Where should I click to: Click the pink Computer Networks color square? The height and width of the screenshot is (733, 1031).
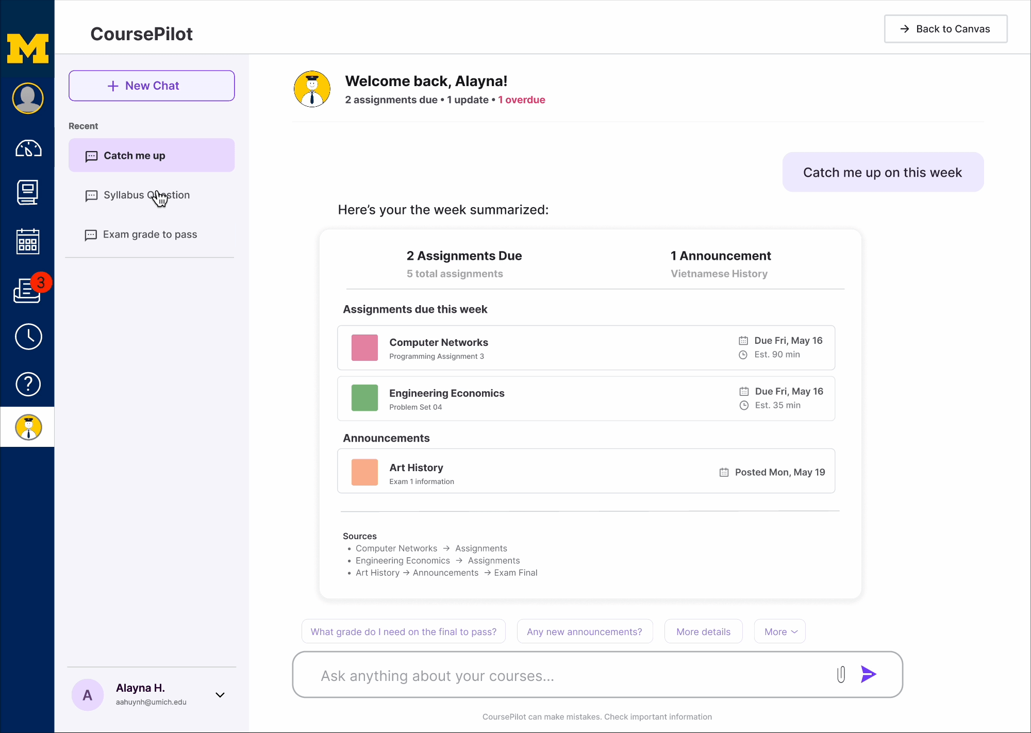pyautogui.click(x=364, y=347)
